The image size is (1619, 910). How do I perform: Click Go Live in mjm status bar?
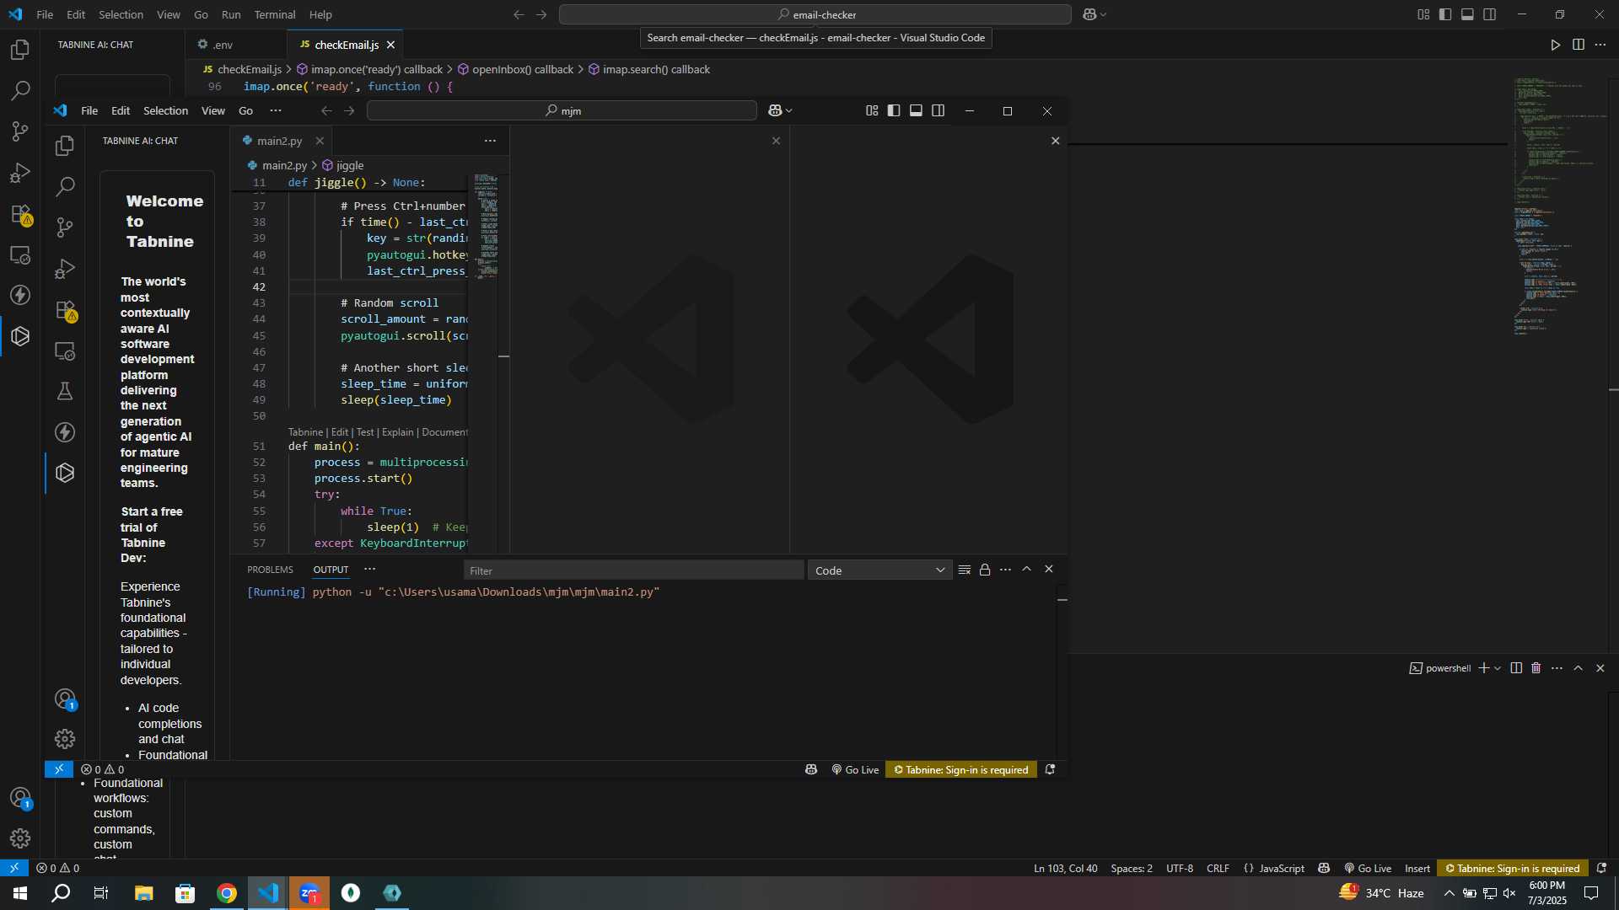tap(855, 769)
